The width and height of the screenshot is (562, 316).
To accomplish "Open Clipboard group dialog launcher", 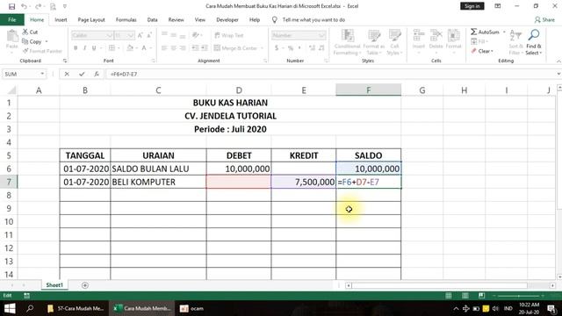I will pos(65,61).
